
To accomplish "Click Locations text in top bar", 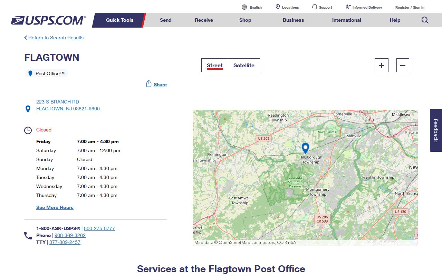I will point(290,7).
